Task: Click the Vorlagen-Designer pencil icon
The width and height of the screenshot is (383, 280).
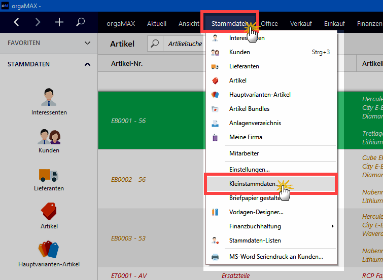Action: (215, 212)
